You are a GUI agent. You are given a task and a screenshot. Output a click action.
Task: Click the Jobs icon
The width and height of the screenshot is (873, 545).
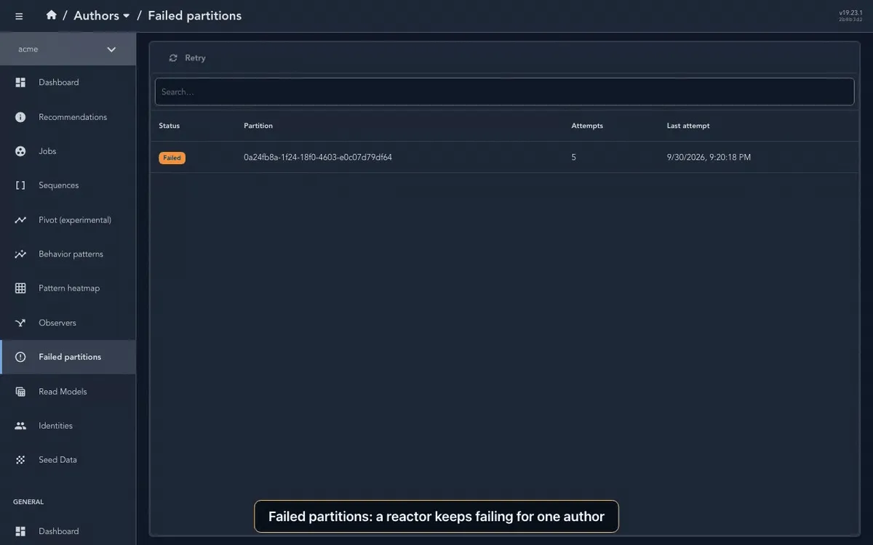tap(20, 151)
